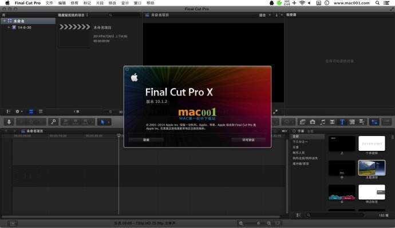Viewport: 395px width, 228px height.
Task: Open the 文件 menu
Action: tap(49, 3)
